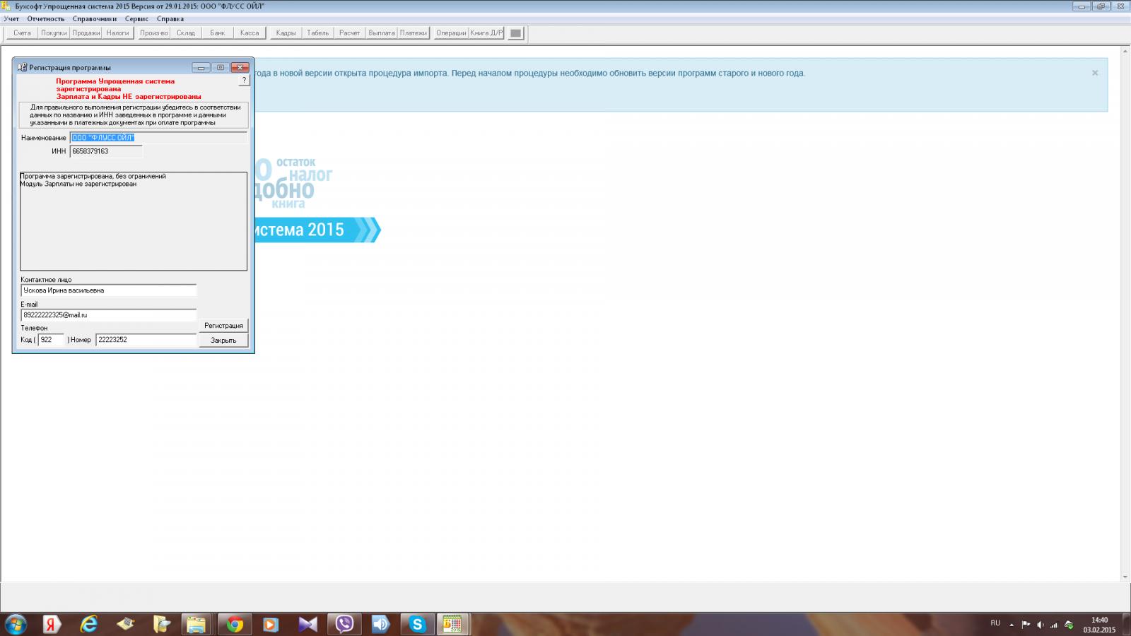This screenshot has height=636, width=1131.
Task: Click the volume icon in system tray
Action: pyautogui.click(x=1040, y=625)
